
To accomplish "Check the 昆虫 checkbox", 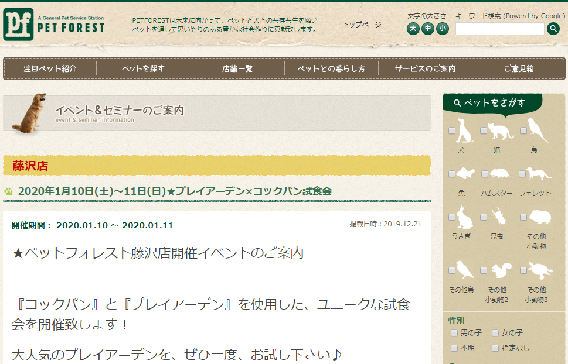I will 484,217.
